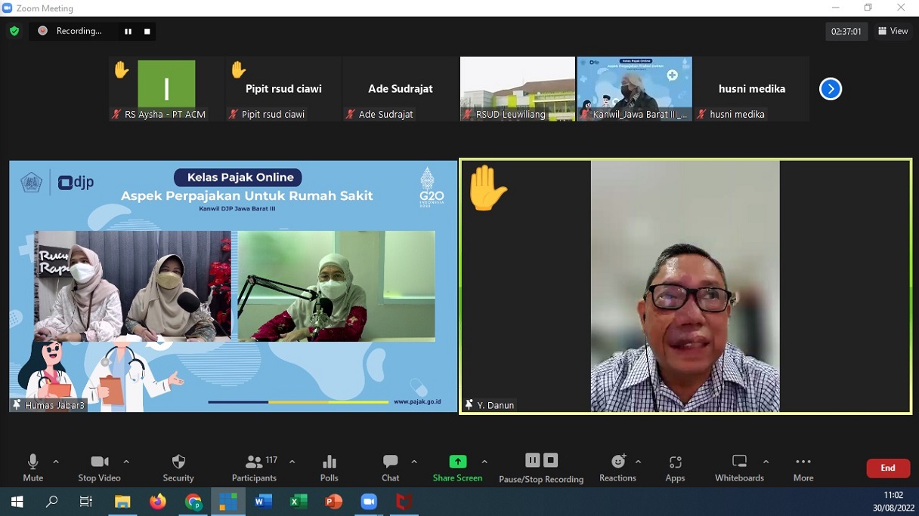Select the RSUD Leuwiliang video thumbnail

(518, 88)
